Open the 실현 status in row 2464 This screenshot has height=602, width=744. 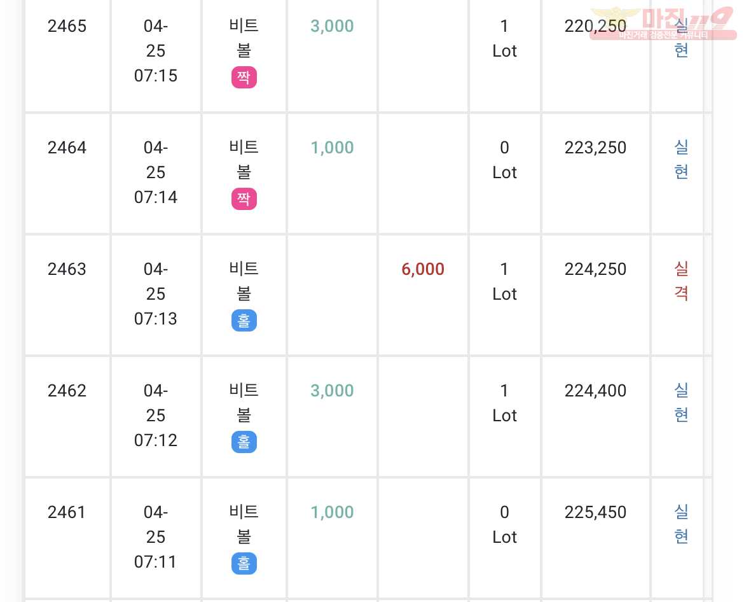[682, 160]
